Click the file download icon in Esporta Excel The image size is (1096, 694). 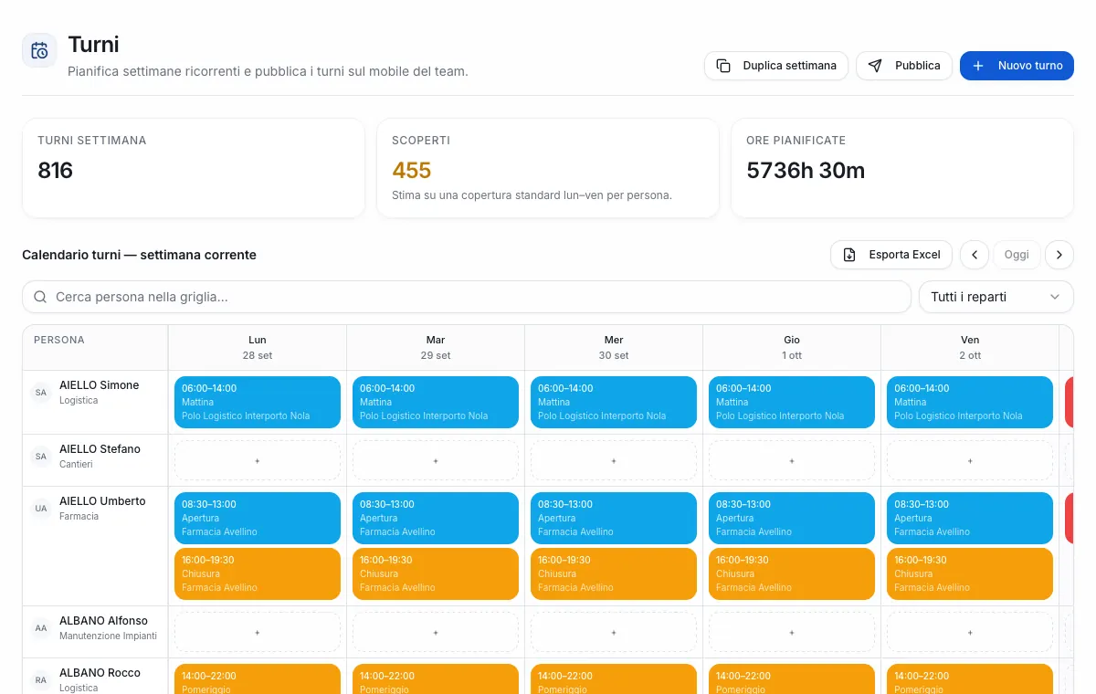[x=849, y=255]
